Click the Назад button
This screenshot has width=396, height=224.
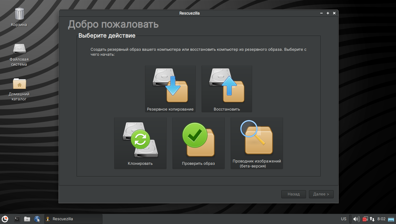(x=294, y=194)
